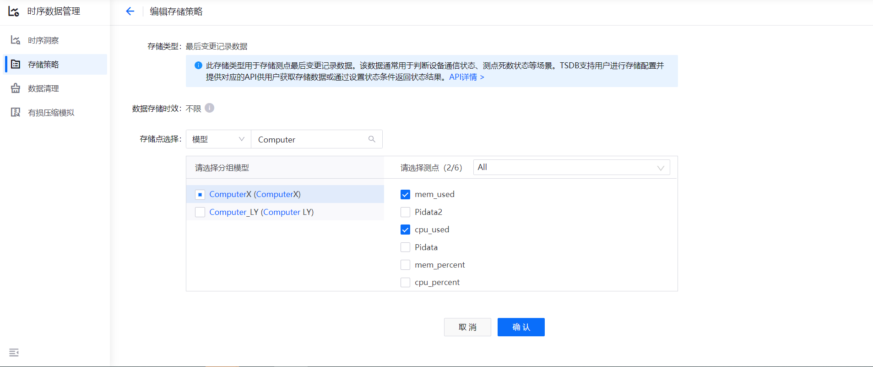Viewport: 873px width, 367px height.
Task: Check the cpu_percent checkbox
Action: coord(405,282)
